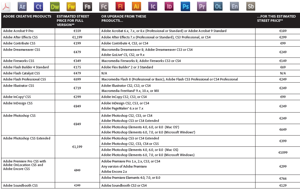This screenshot has height=190, width=300.
Task: Select the Illustrator Ai icon
Action: pos(137,7)
